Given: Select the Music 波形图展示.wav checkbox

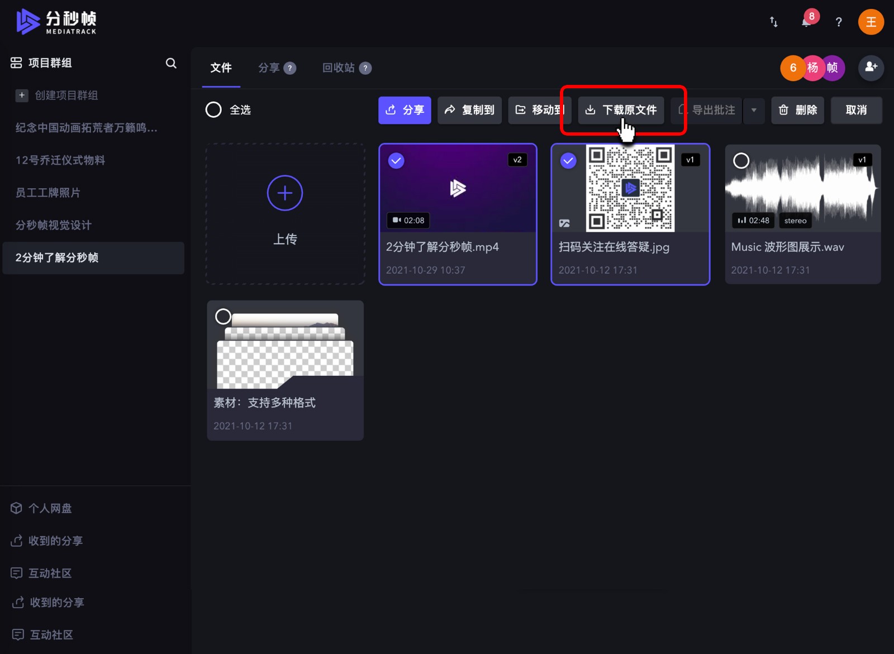Looking at the screenshot, I should (741, 161).
